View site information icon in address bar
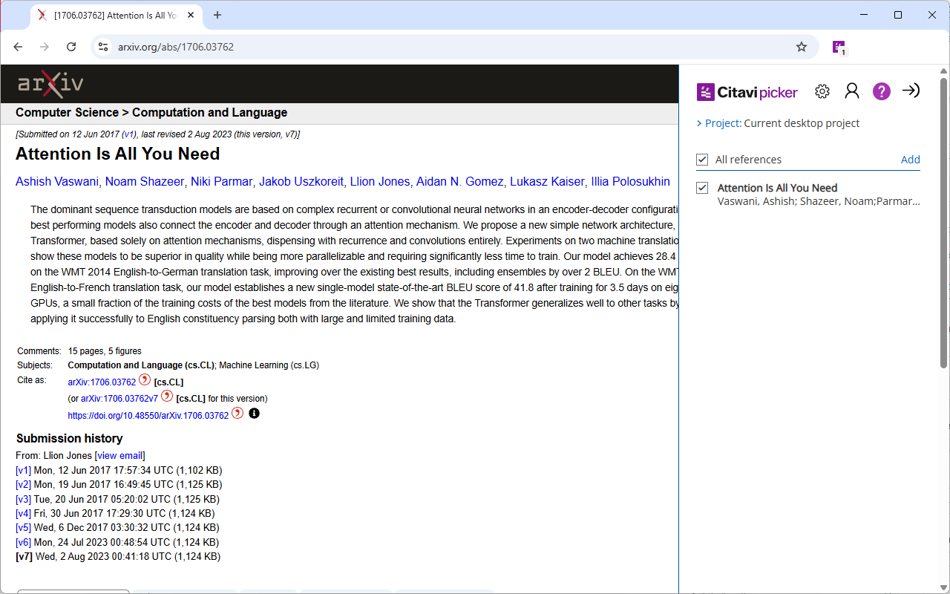The height and width of the screenshot is (594, 950). pyautogui.click(x=103, y=47)
